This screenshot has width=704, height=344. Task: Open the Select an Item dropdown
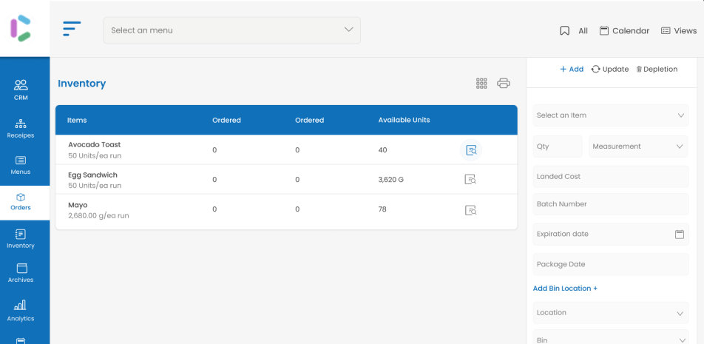611,115
